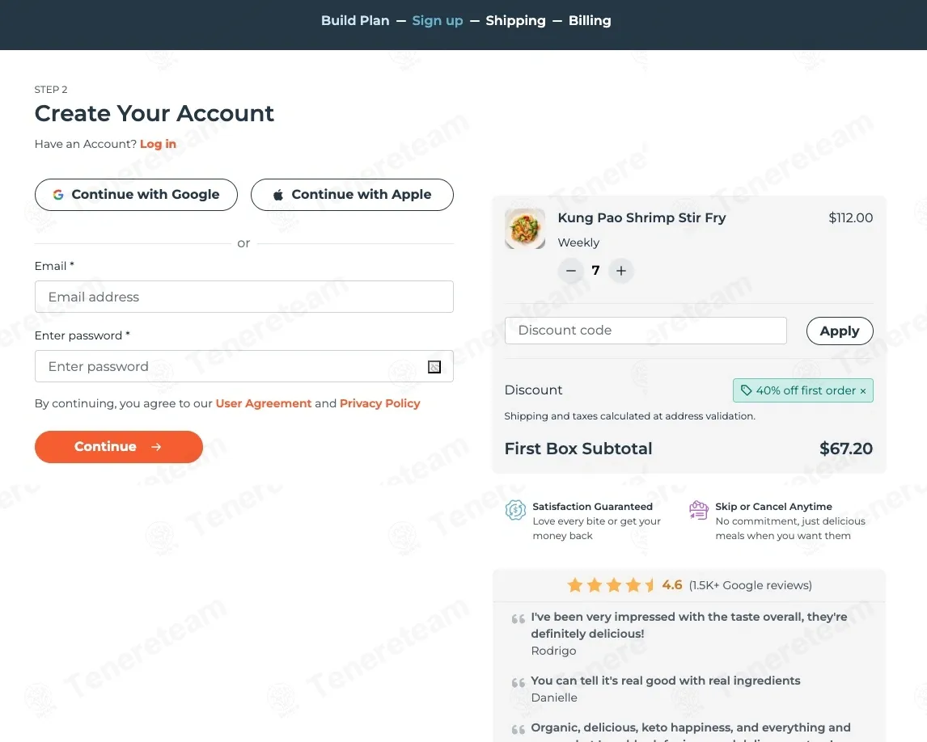
Task: Apply the discount code
Action: coord(839,331)
